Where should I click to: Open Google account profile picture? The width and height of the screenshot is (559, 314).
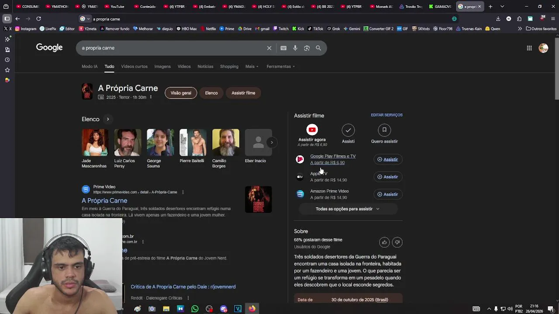point(543,48)
